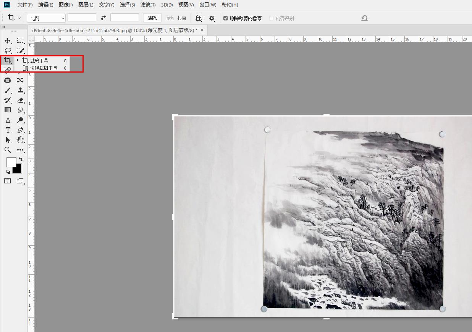Click the Gradient tool

(8, 110)
